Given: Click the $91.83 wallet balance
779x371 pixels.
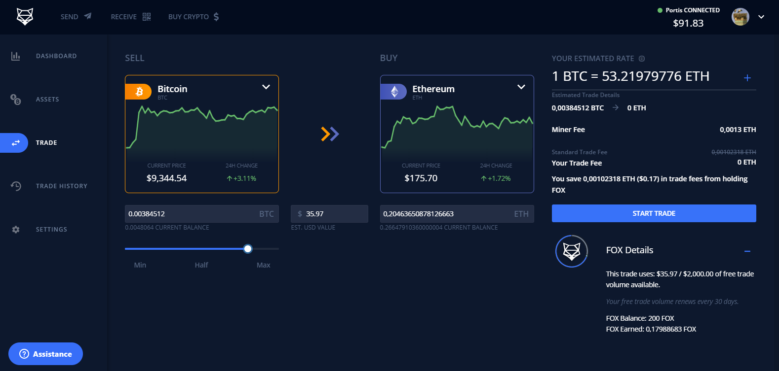Looking at the screenshot, I should [x=688, y=23].
